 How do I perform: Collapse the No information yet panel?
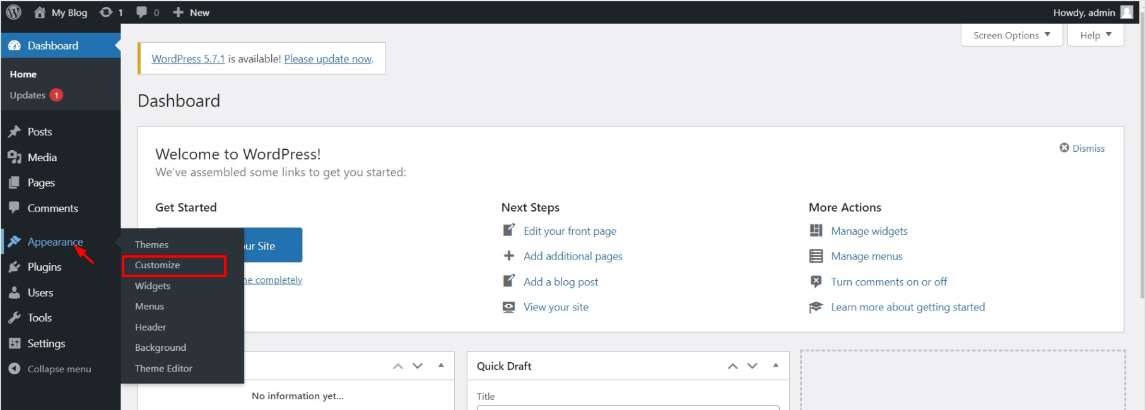[x=441, y=365]
